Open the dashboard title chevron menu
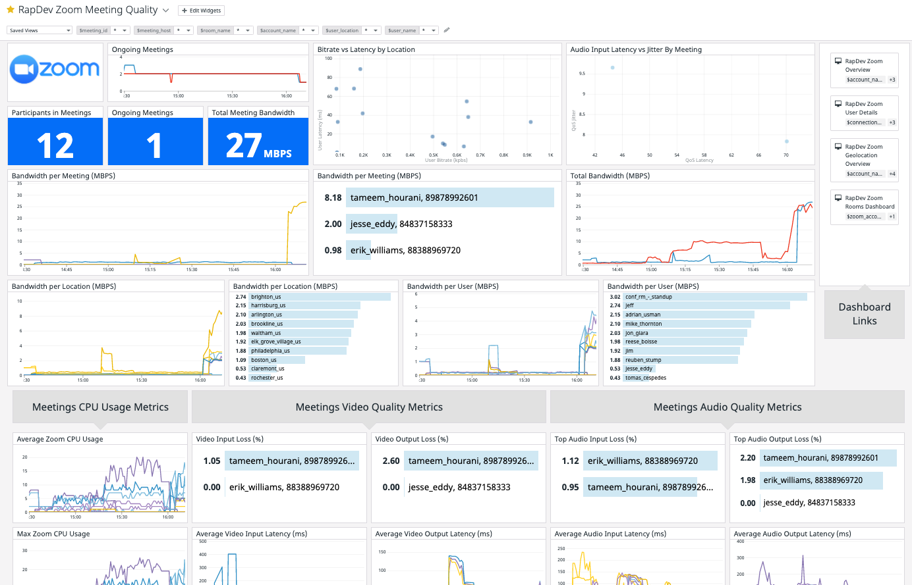 (x=165, y=11)
